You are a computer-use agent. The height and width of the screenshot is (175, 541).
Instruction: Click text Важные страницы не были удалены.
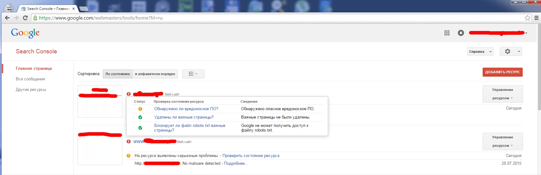point(276,117)
